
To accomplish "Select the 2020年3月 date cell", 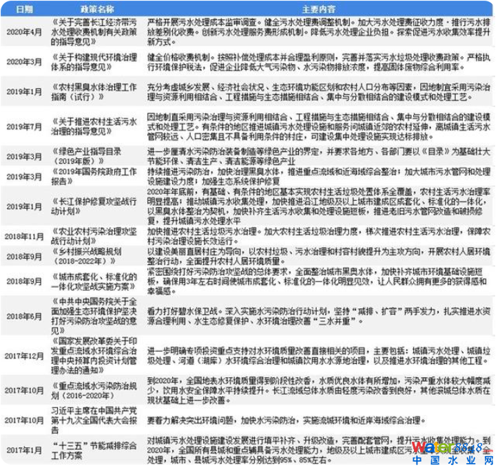I will point(24,66).
